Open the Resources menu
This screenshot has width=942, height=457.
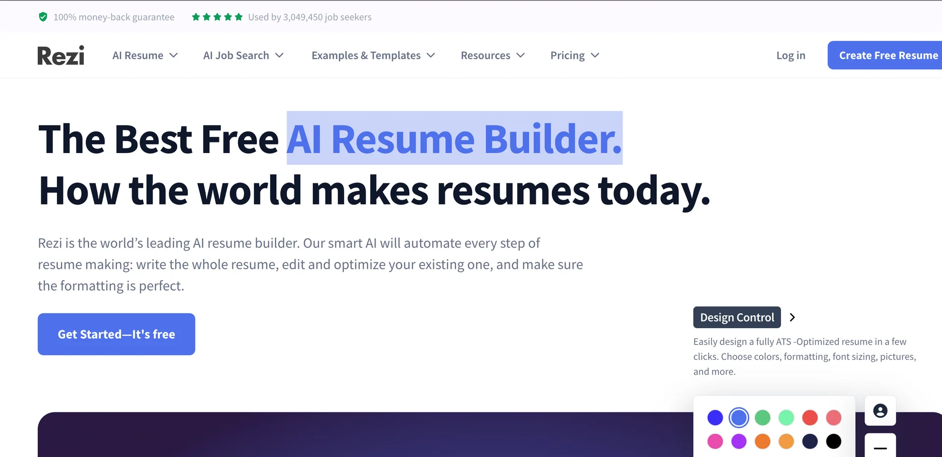click(x=493, y=55)
